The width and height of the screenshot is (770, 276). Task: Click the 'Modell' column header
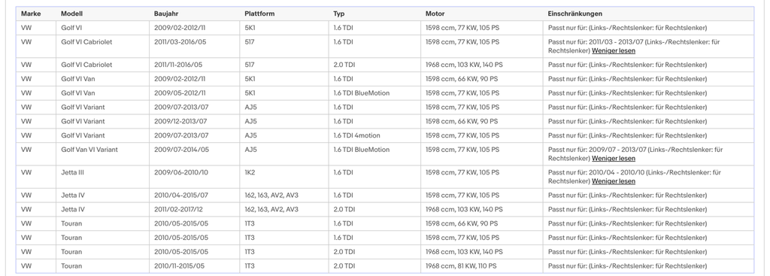click(x=71, y=14)
